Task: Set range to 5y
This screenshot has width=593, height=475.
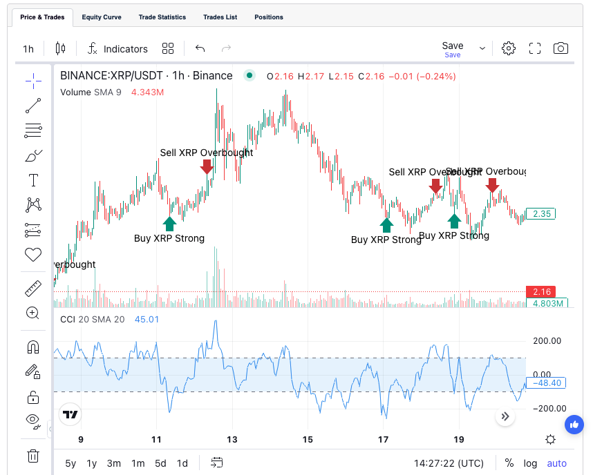Action: [70, 463]
